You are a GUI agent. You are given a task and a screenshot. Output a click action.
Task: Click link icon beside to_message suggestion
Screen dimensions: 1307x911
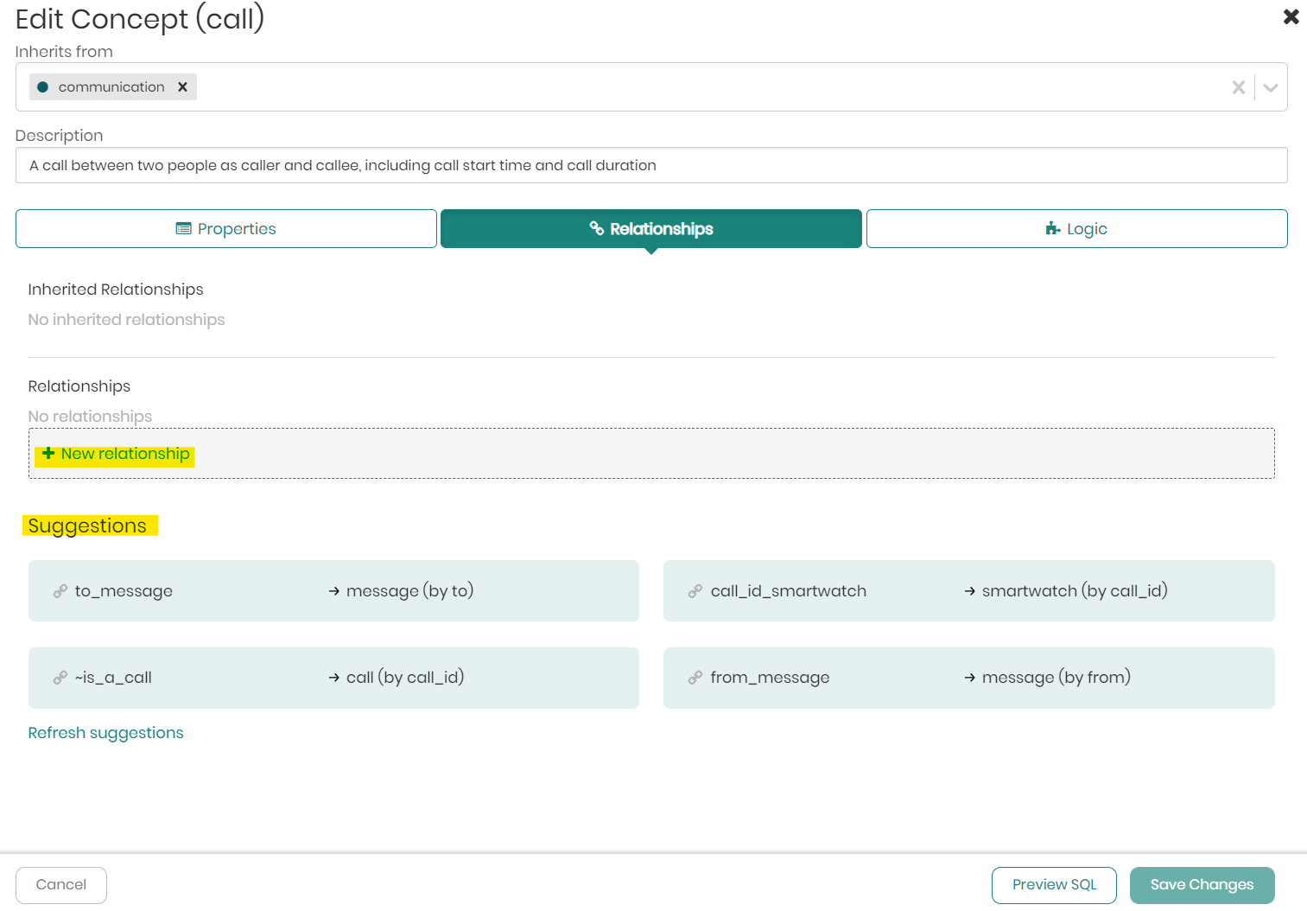[x=60, y=591]
